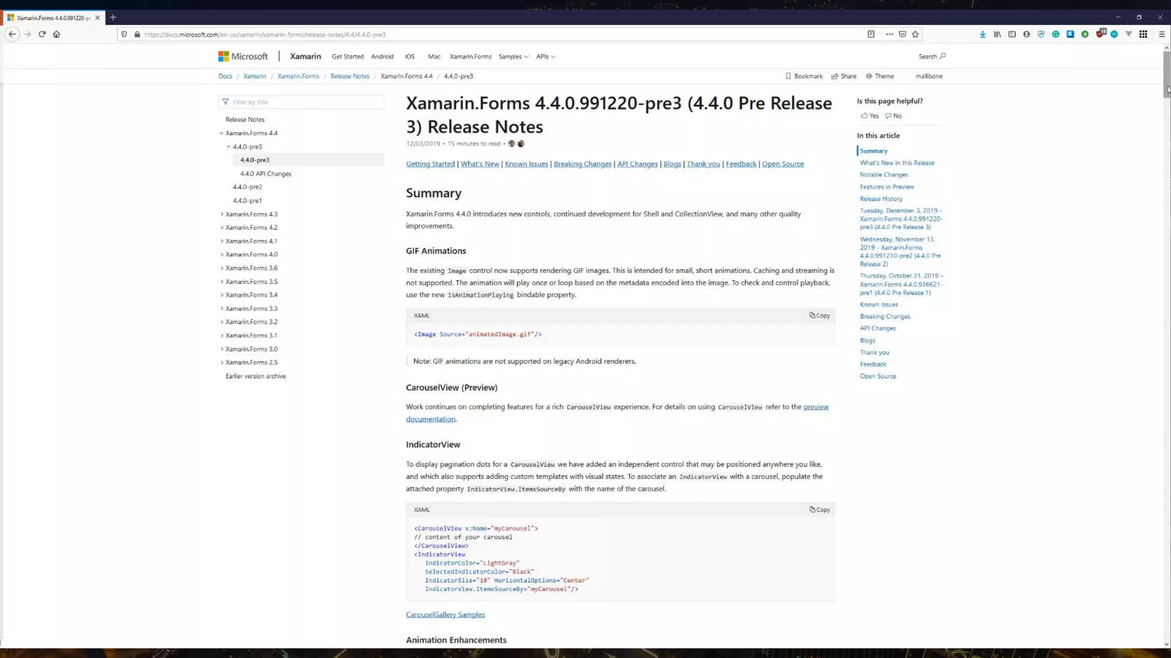Expand the Xamarin.Forms 4.3 tree node
This screenshot has height=658, width=1171.
click(x=222, y=214)
